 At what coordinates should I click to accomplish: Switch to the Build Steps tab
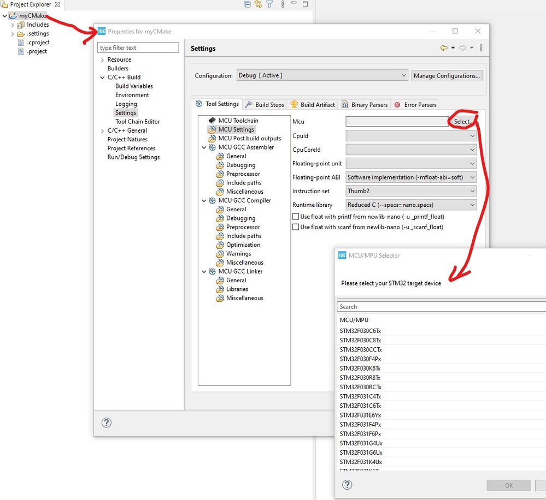tap(265, 105)
